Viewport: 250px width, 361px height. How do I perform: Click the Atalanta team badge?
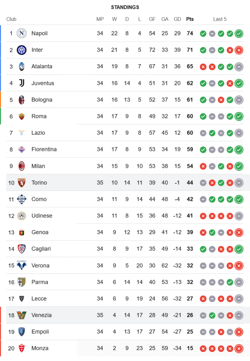tap(22, 67)
